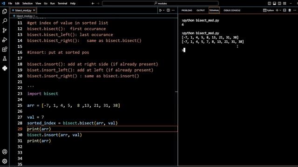
Task: Create a new terminal with plus icon
Action: (x=277, y=10)
